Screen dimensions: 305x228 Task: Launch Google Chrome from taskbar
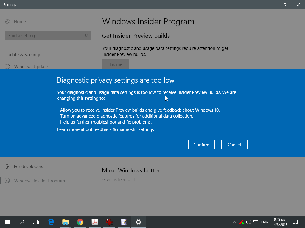[80, 222]
